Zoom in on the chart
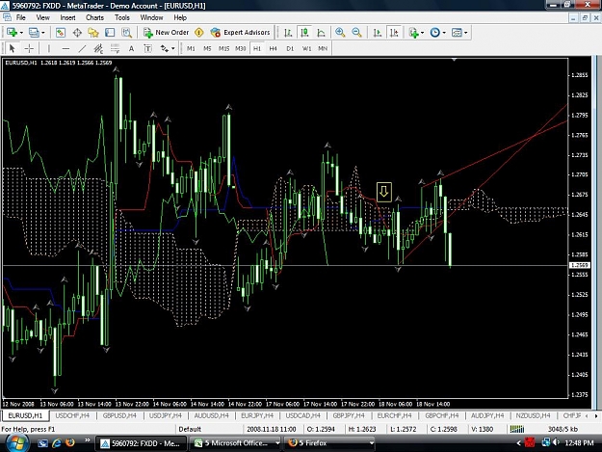 point(340,33)
